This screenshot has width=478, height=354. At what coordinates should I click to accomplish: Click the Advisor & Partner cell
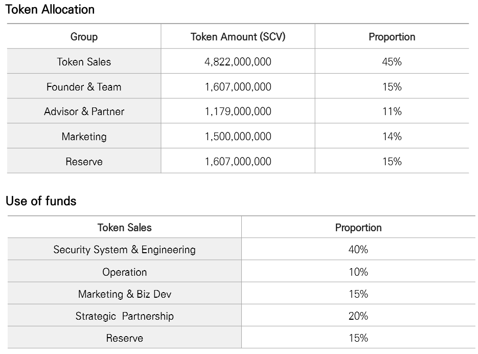click(x=84, y=112)
